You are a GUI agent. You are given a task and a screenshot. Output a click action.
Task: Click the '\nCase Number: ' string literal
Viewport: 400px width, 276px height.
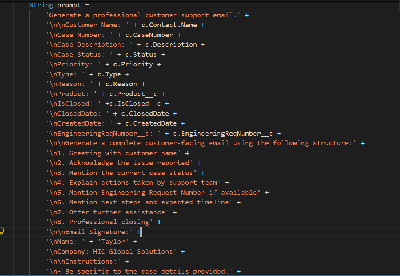79,35
